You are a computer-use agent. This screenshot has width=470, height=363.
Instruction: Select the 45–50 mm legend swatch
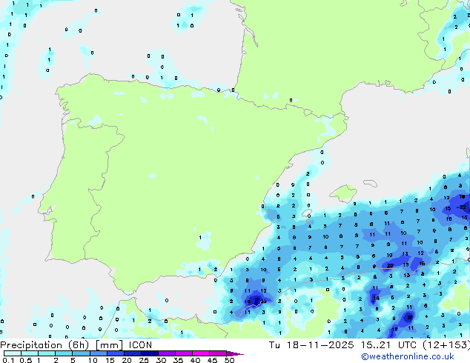(218, 353)
